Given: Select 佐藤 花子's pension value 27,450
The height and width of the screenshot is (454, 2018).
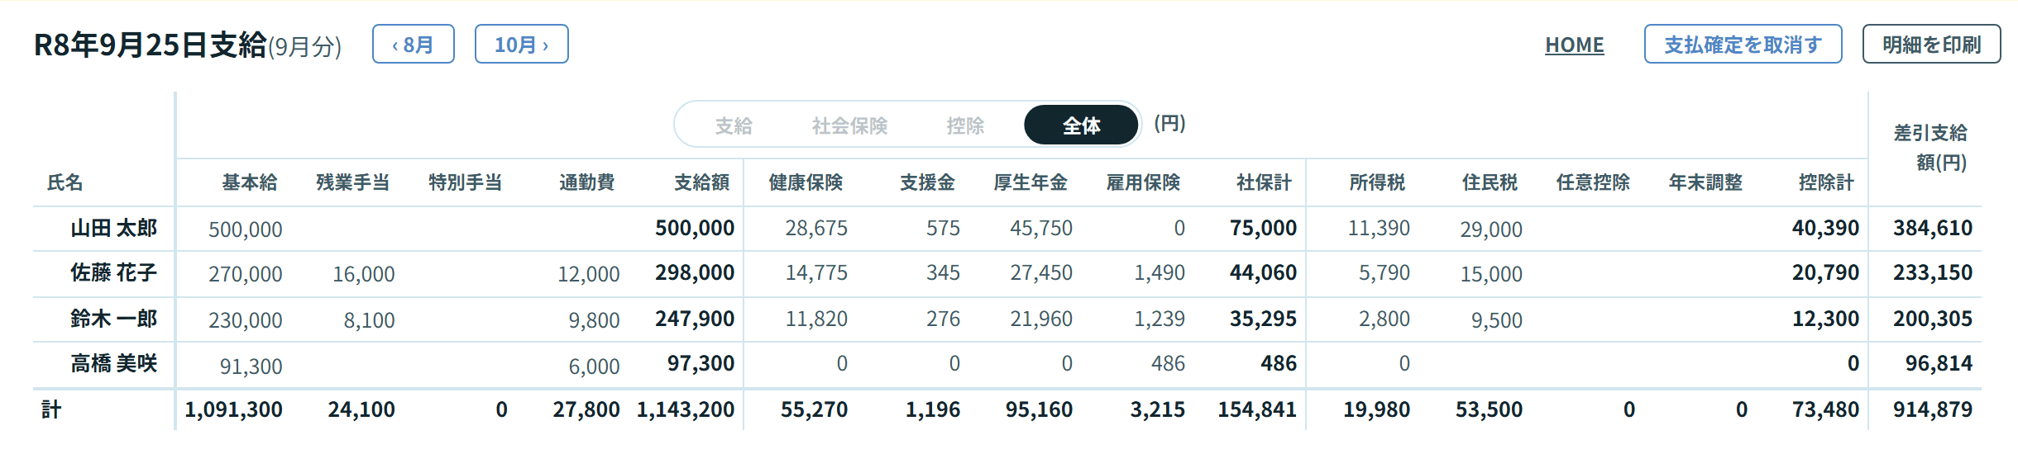Looking at the screenshot, I should click(1042, 272).
